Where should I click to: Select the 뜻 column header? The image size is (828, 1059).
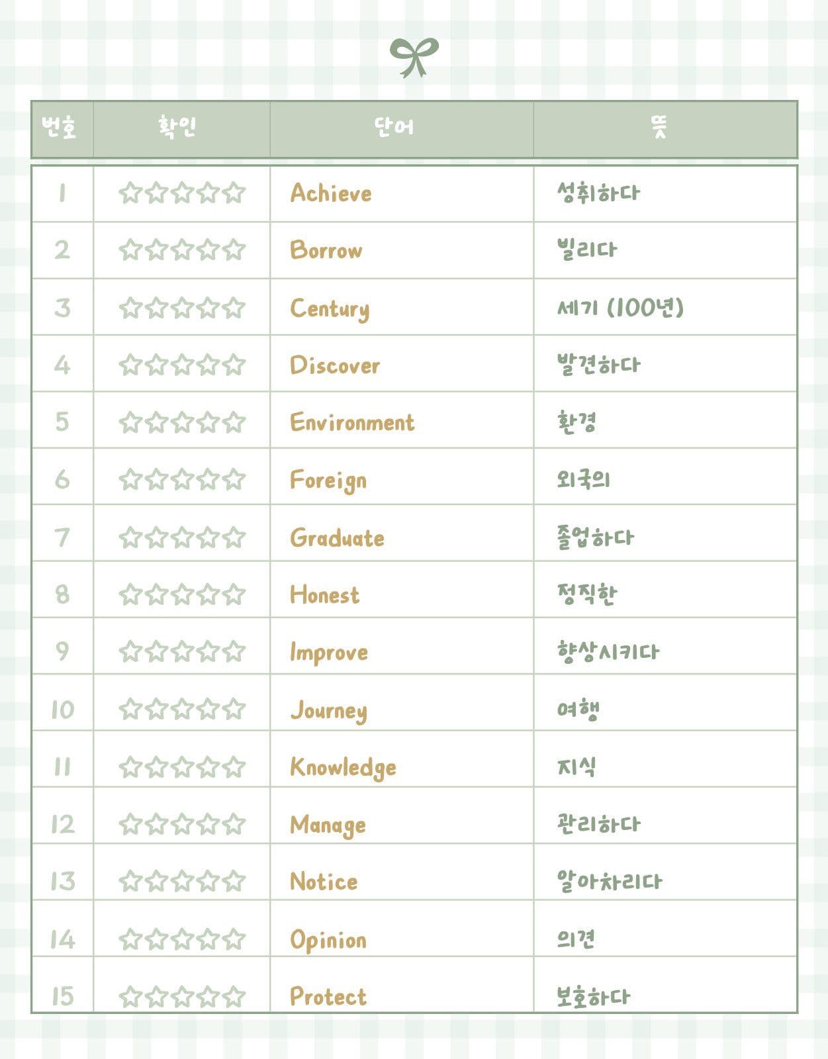tap(659, 126)
